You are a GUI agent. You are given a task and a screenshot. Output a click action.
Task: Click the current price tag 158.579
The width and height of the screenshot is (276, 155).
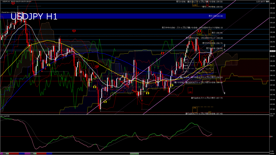tap(272, 51)
